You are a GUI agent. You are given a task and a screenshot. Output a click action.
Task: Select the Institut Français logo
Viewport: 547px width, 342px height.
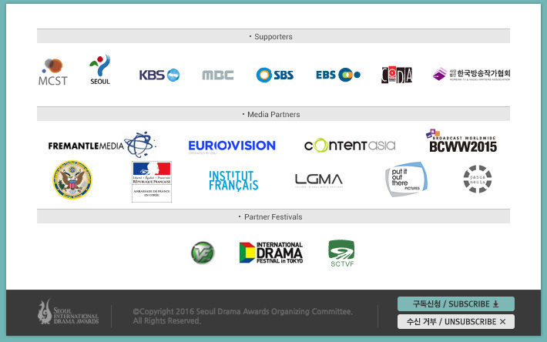233,180
